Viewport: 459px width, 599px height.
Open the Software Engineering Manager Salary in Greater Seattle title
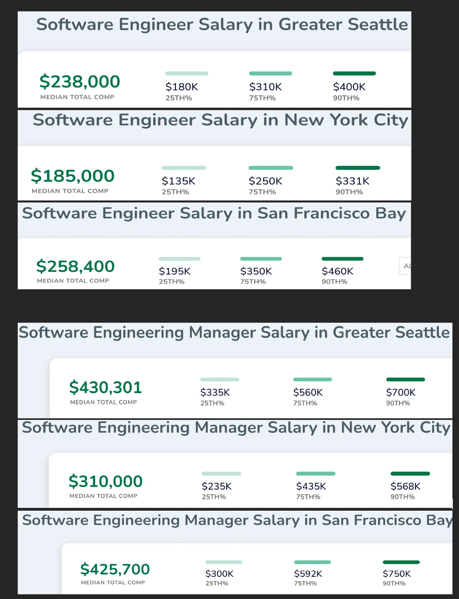click(234, 333)
